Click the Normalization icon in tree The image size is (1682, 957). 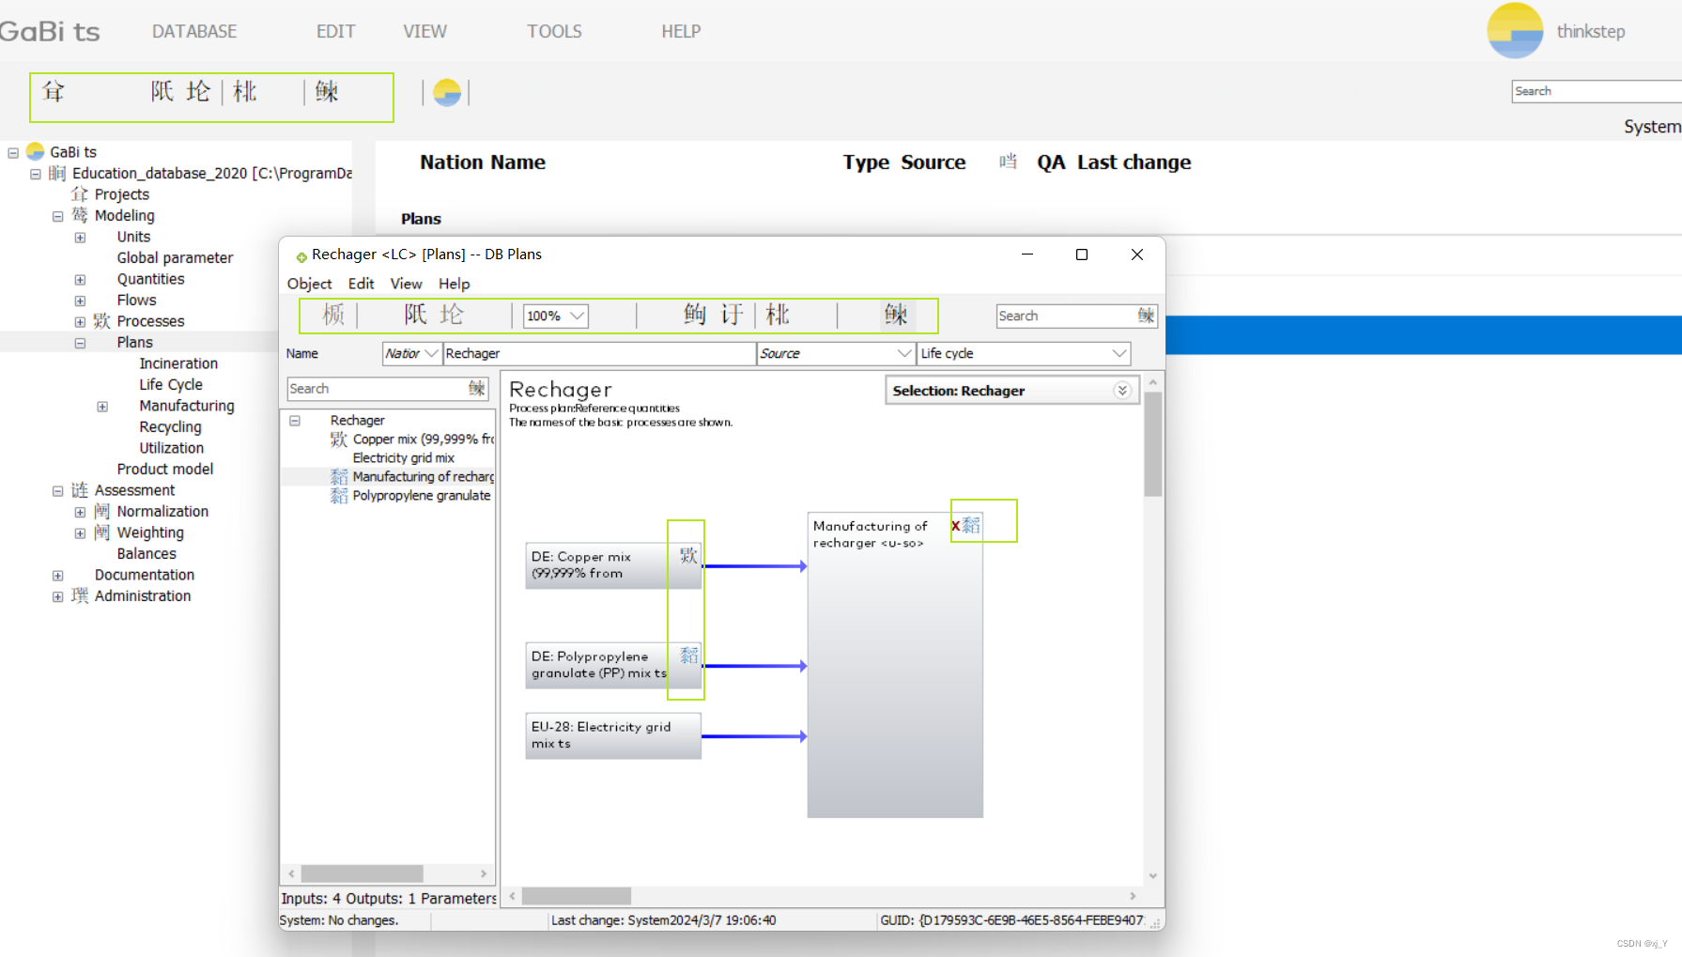pos(102,511)
